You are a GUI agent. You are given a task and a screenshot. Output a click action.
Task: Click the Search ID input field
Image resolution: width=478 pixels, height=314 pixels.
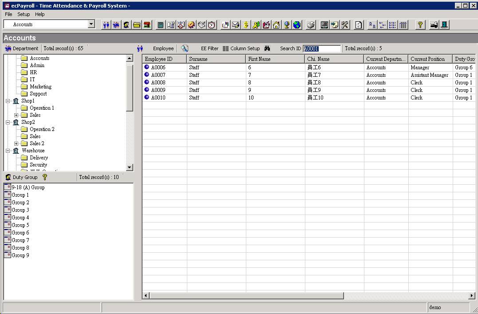(322, 48)
